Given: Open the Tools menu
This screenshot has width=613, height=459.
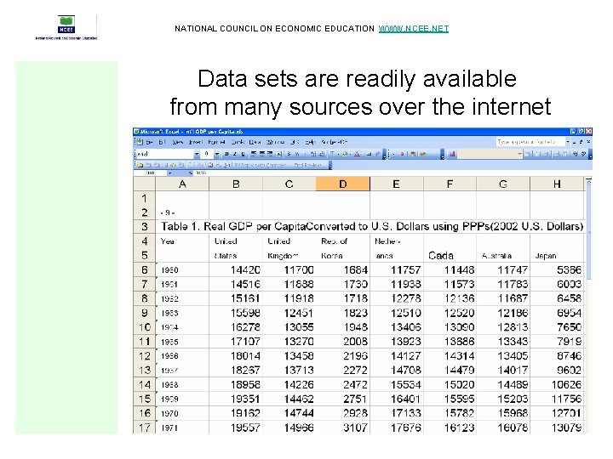Looking at the screenshot, I should 238,143.
